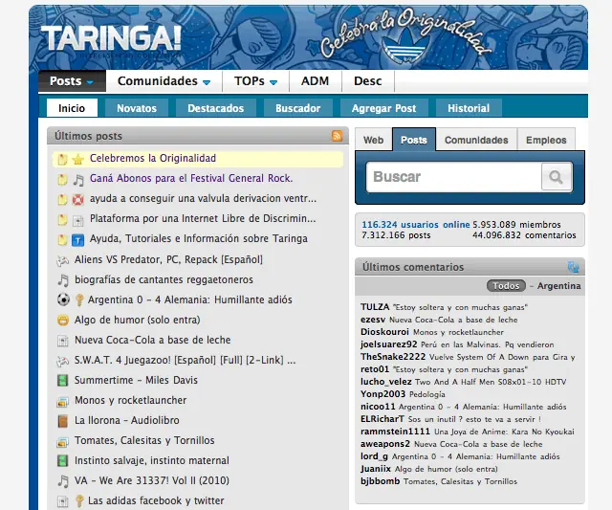Click the soccer ball icon beside Argentina 0 - 4

coord(63,299)
